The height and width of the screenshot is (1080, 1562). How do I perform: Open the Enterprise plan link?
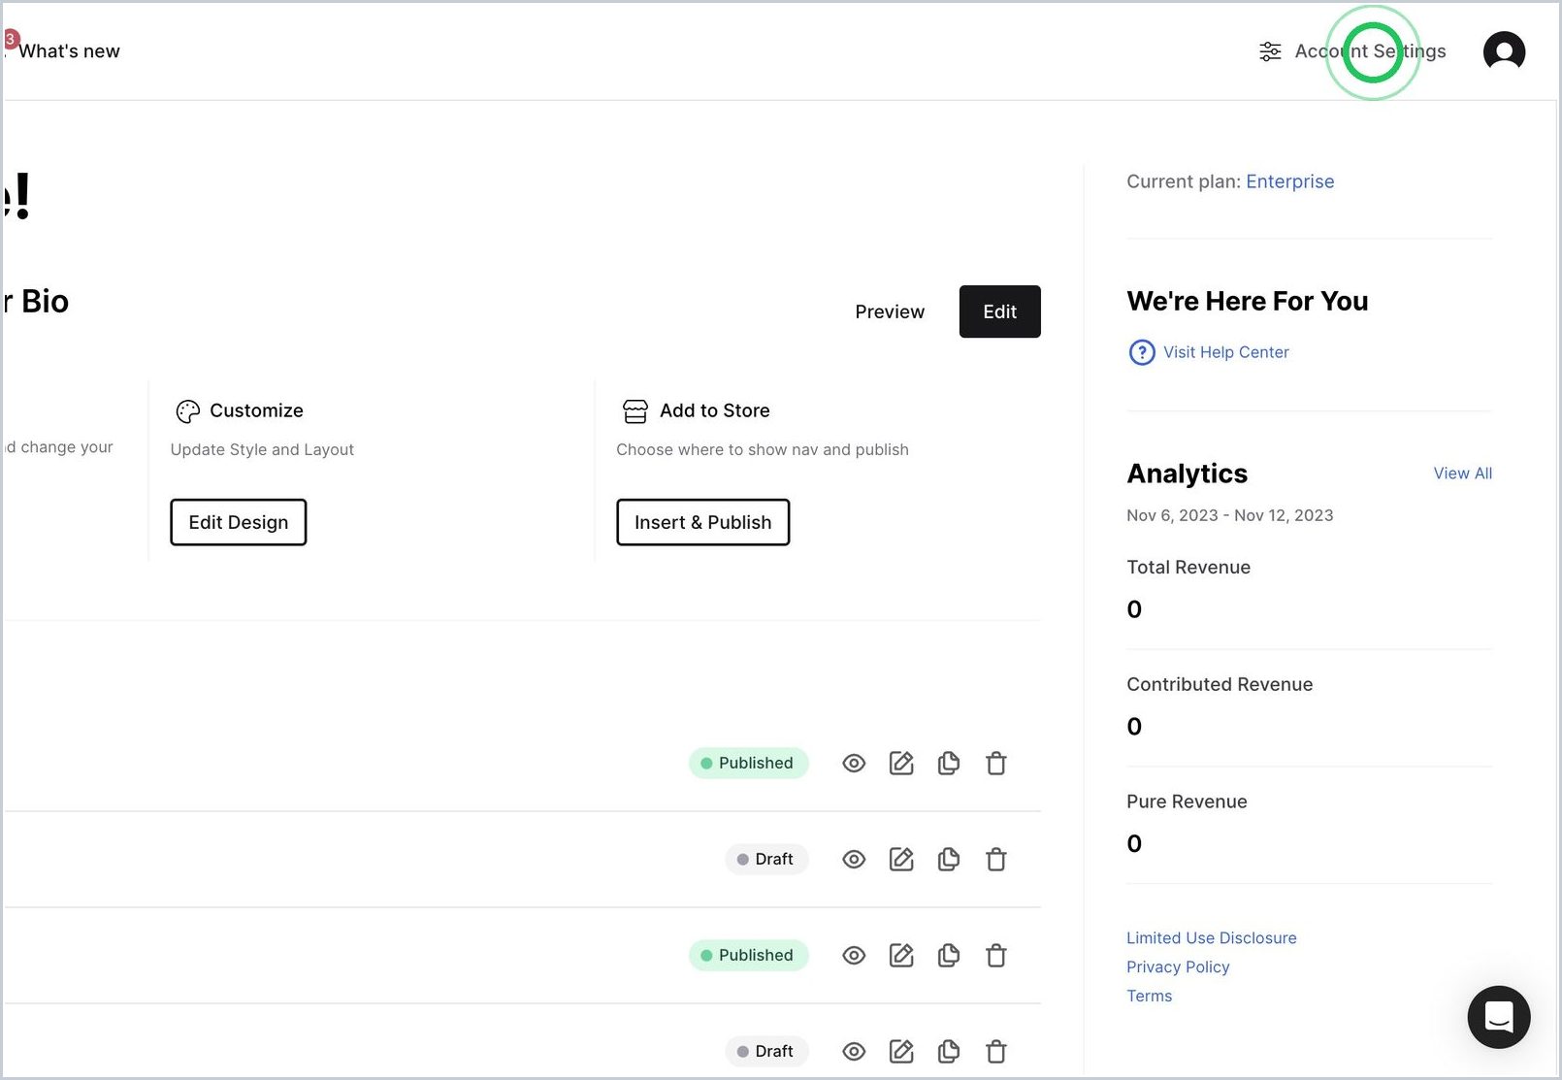click(1289, 182)
